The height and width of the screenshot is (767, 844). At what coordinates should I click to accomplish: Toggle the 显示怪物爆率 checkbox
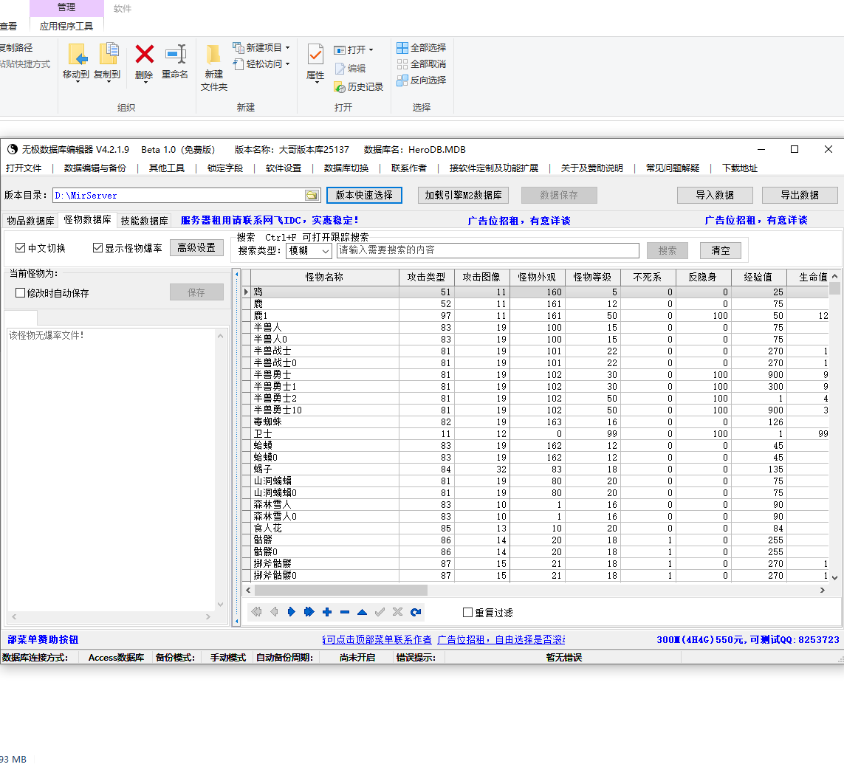(97, 248)
